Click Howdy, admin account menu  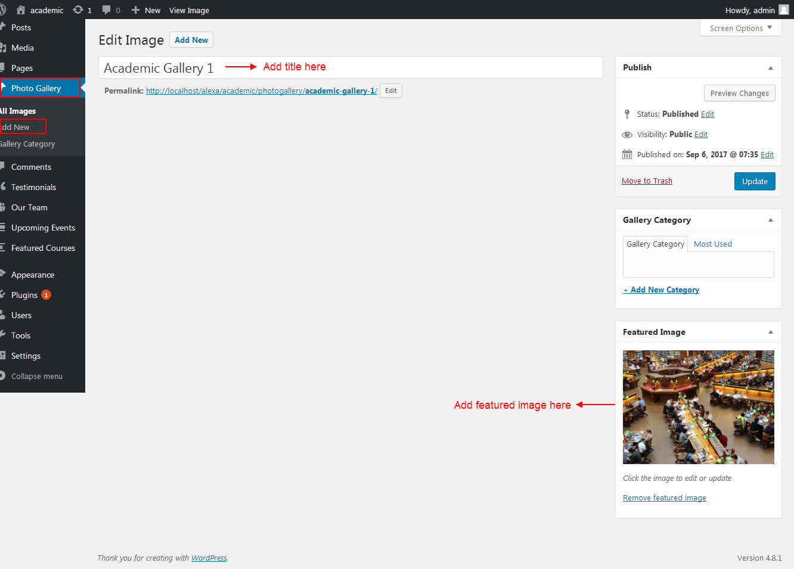coord(750,10)
